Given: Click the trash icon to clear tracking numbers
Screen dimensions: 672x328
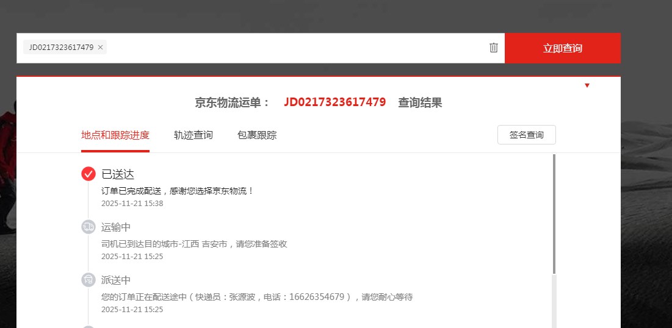Looking at the screenshot, I should pos(494,48).
